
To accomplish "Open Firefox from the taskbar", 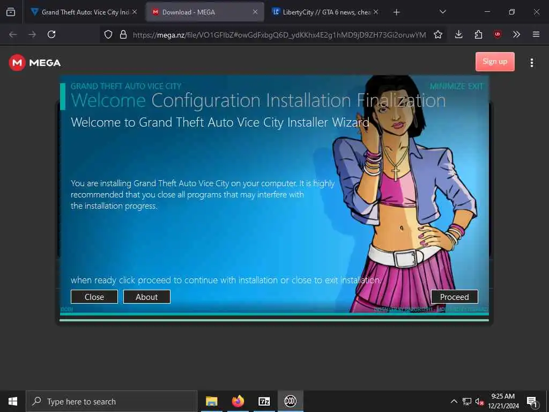I will (x=238, y=401).
